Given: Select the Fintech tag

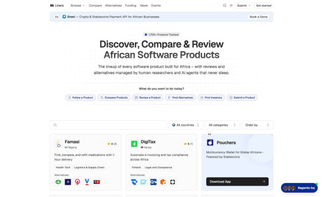Looking at the screenshot, I should point(136,167).
